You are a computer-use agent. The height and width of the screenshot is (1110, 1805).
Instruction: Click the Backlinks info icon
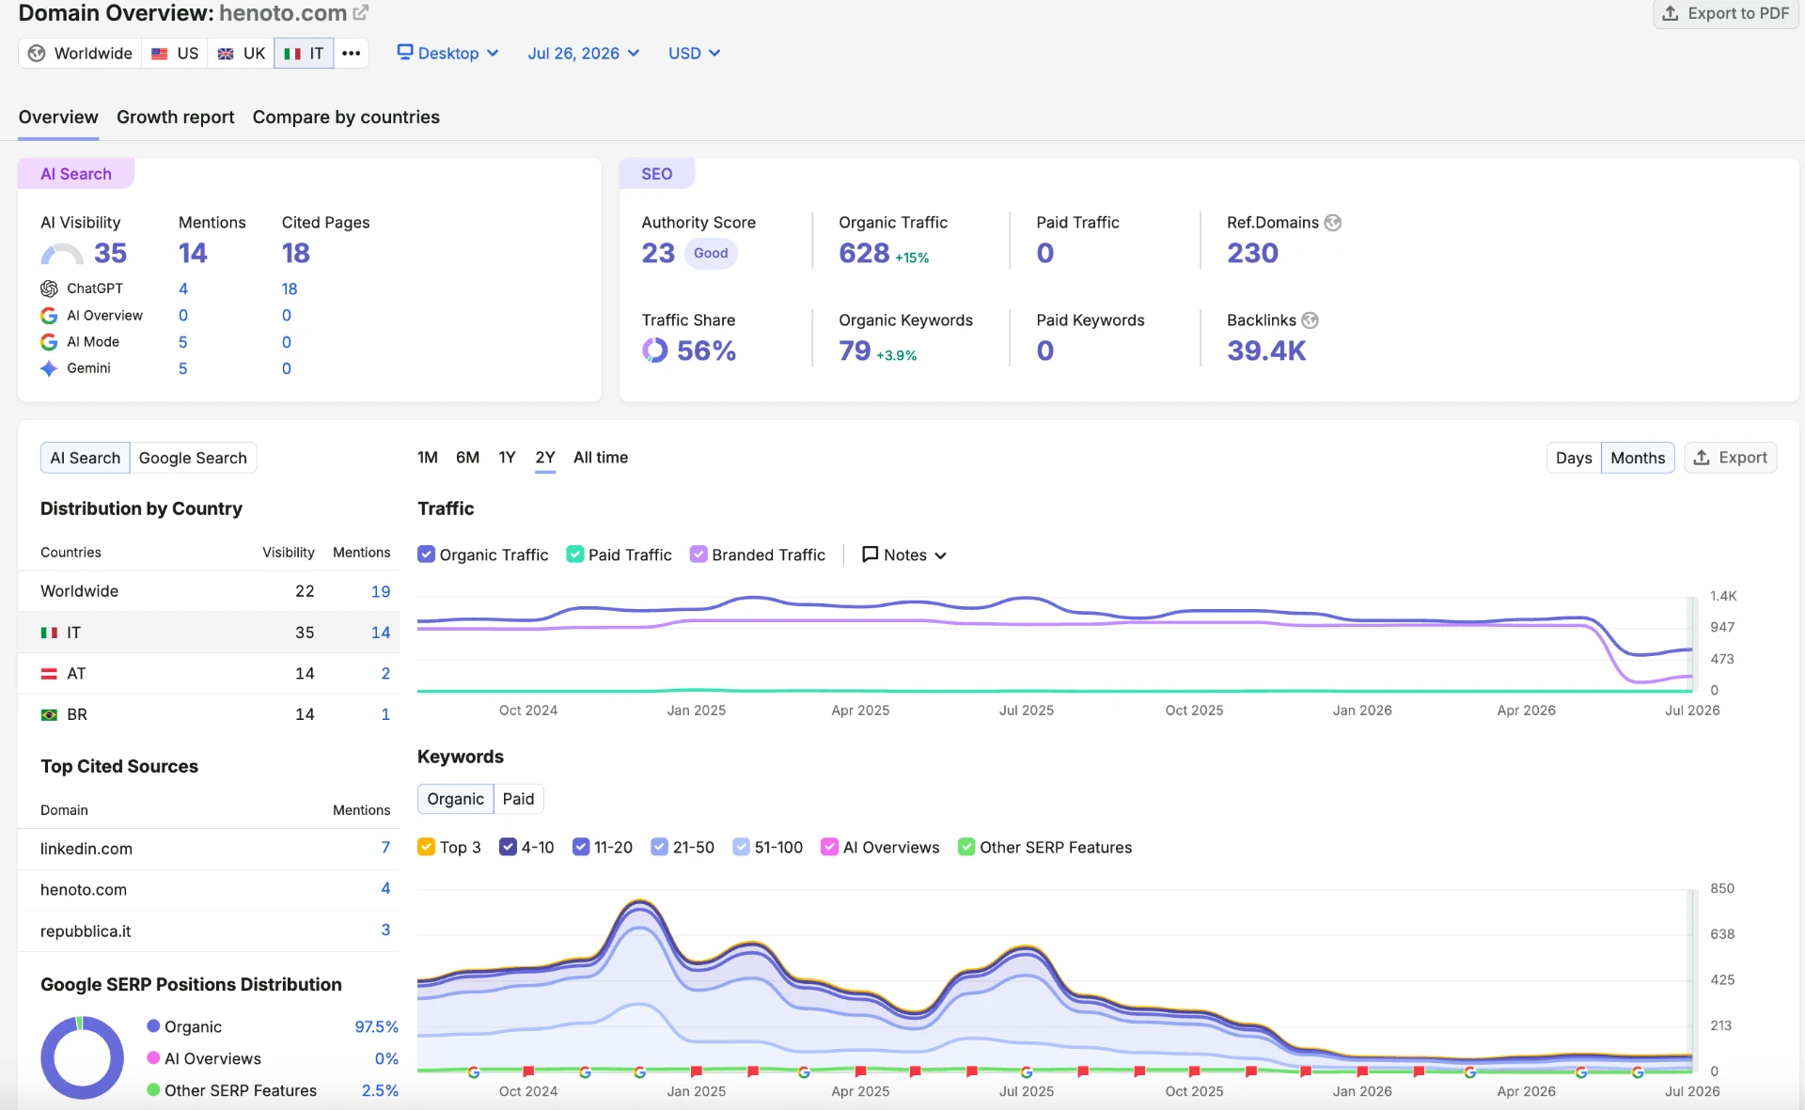[1311, 320]
